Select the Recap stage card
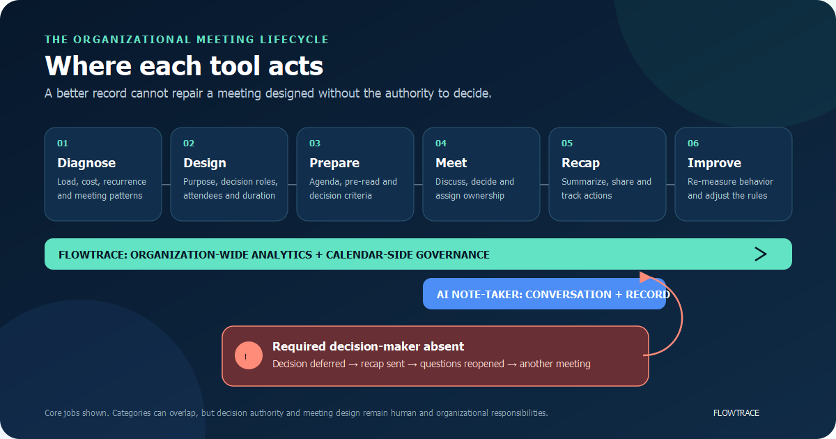 (607, 174)
